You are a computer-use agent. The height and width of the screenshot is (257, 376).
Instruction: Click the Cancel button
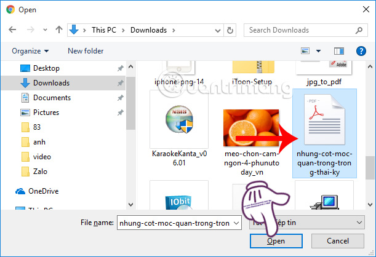[x=338, y=241]
